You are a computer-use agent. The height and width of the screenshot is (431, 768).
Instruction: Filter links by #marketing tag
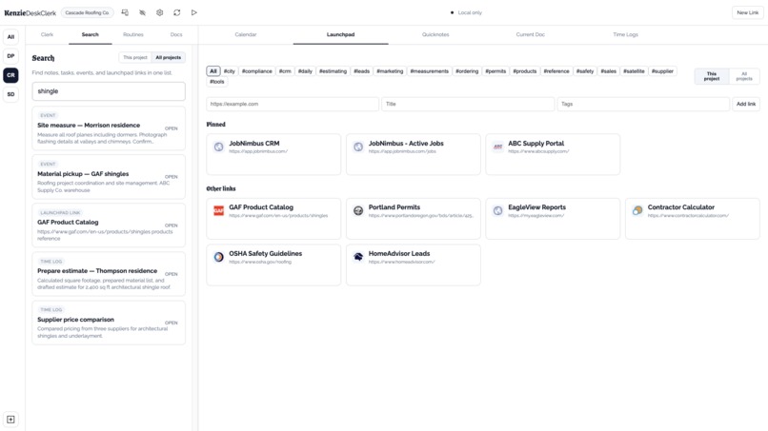(390, 71)
